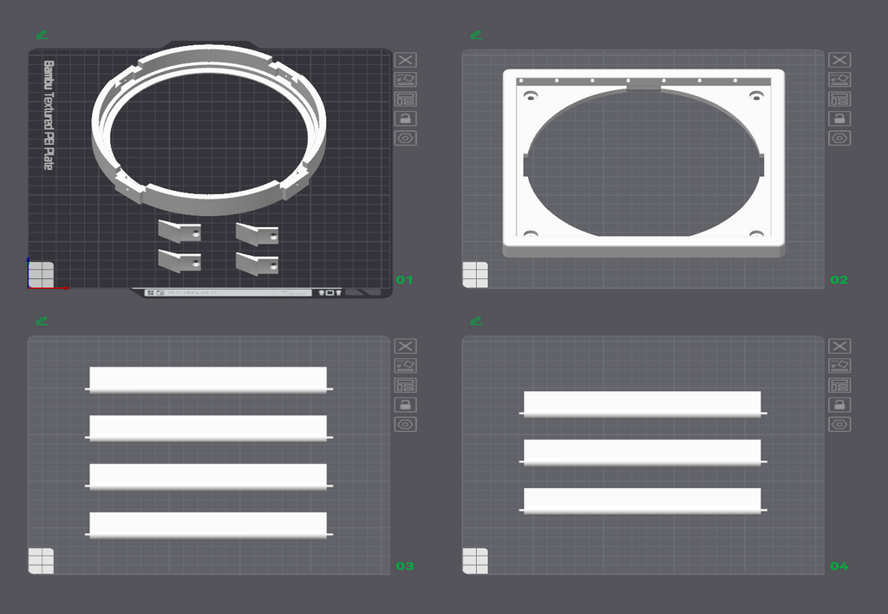Auto-orient objects on plate 02
This screenshot has height=614, width=888.
(x=839, y=79)
